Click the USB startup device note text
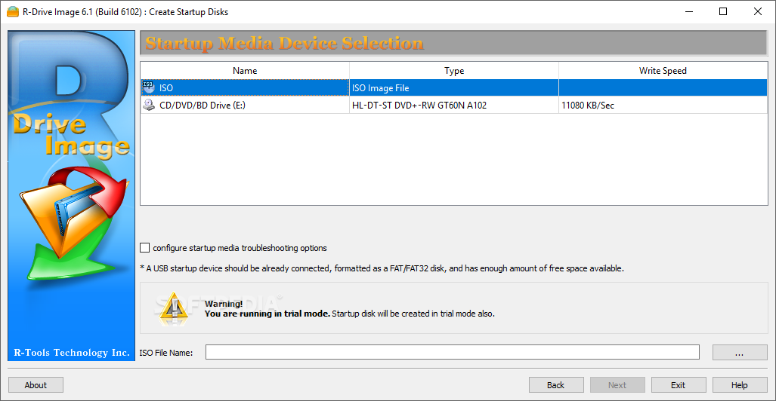 (382, 268)
